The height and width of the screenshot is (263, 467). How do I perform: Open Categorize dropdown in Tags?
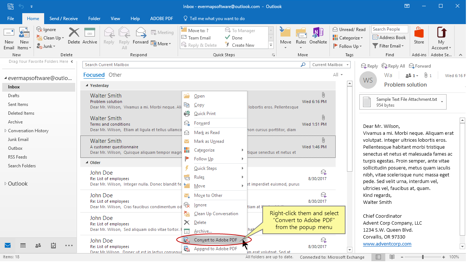coord(348,38)
